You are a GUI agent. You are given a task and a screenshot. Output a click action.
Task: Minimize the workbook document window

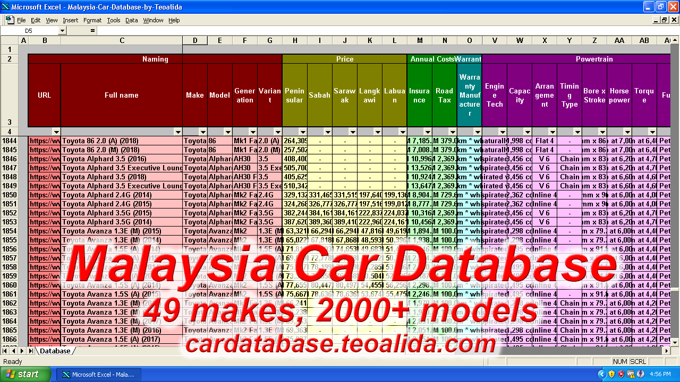point(656,20)
